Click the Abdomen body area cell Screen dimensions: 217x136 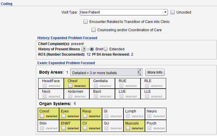point(76,94)
